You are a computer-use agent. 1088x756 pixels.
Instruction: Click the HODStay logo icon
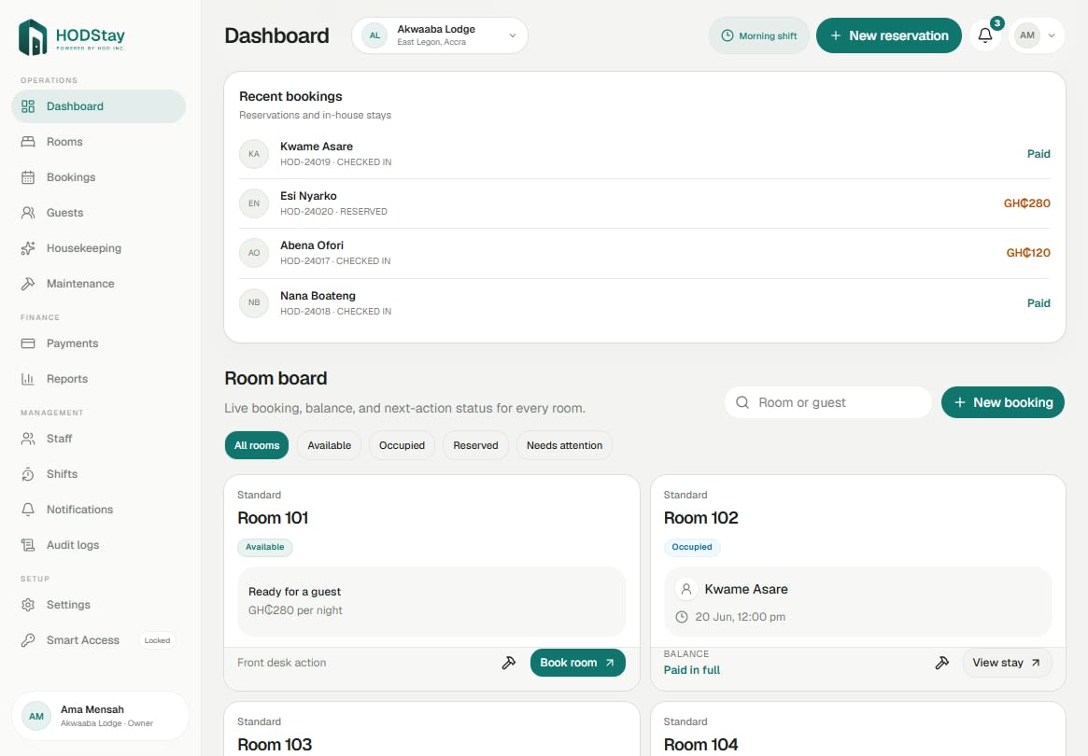click(x=33, y=36)
